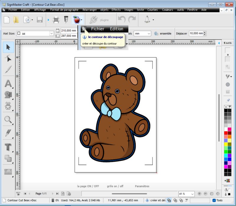Jump to the last page
Viewport: 236px width, 206px height.
point(57,194)
